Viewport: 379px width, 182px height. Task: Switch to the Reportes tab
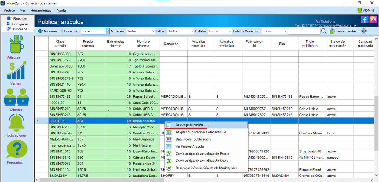tap(17, 18)
